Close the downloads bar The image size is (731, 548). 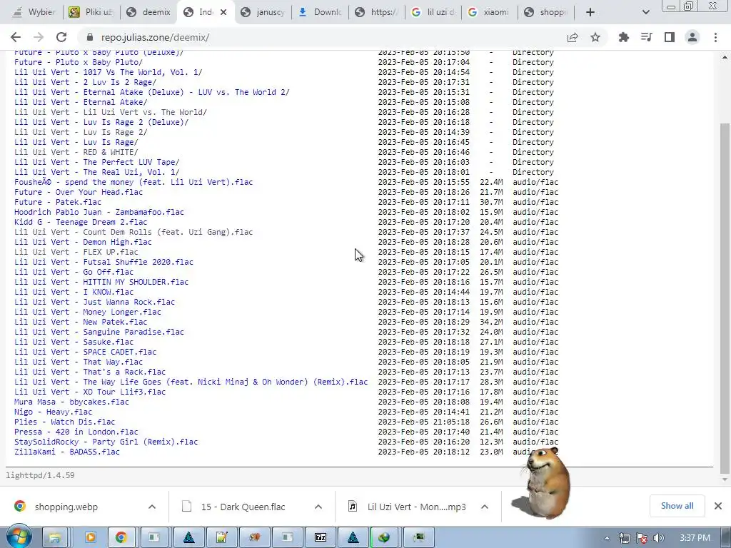coord(718,506)
